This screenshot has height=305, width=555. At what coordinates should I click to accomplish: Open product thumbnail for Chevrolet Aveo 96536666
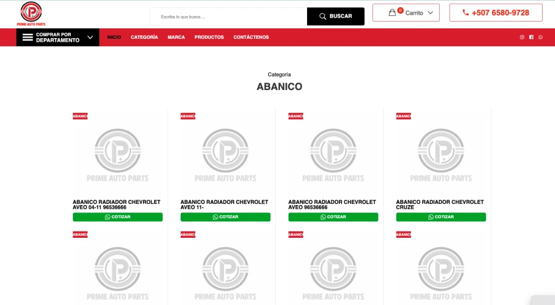[333, 155]
